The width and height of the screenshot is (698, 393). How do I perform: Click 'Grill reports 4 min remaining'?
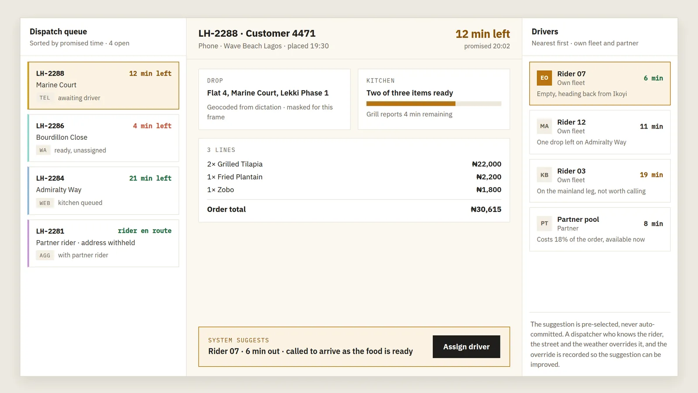409,114
